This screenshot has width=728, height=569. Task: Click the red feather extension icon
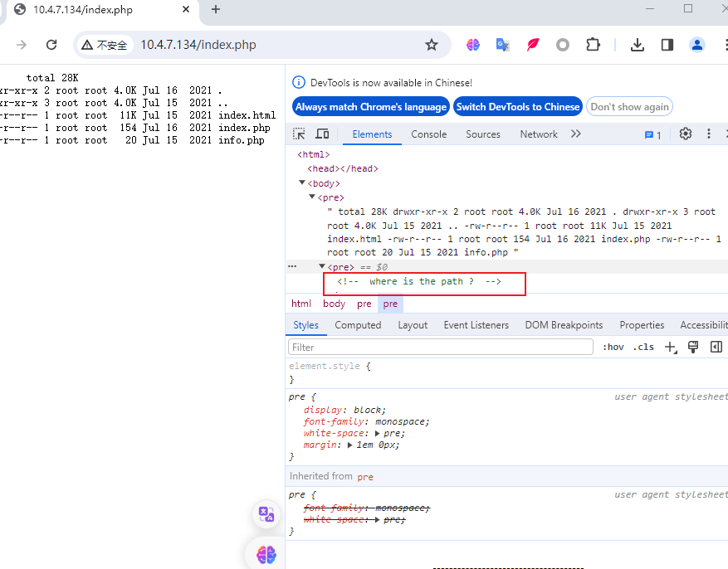click(x=533, y=45)
